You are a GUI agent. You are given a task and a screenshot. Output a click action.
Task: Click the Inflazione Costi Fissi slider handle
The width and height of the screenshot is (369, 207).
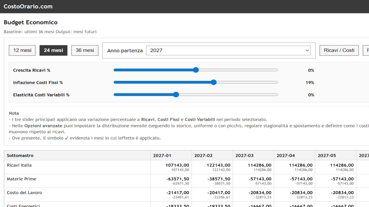(214, 82)
